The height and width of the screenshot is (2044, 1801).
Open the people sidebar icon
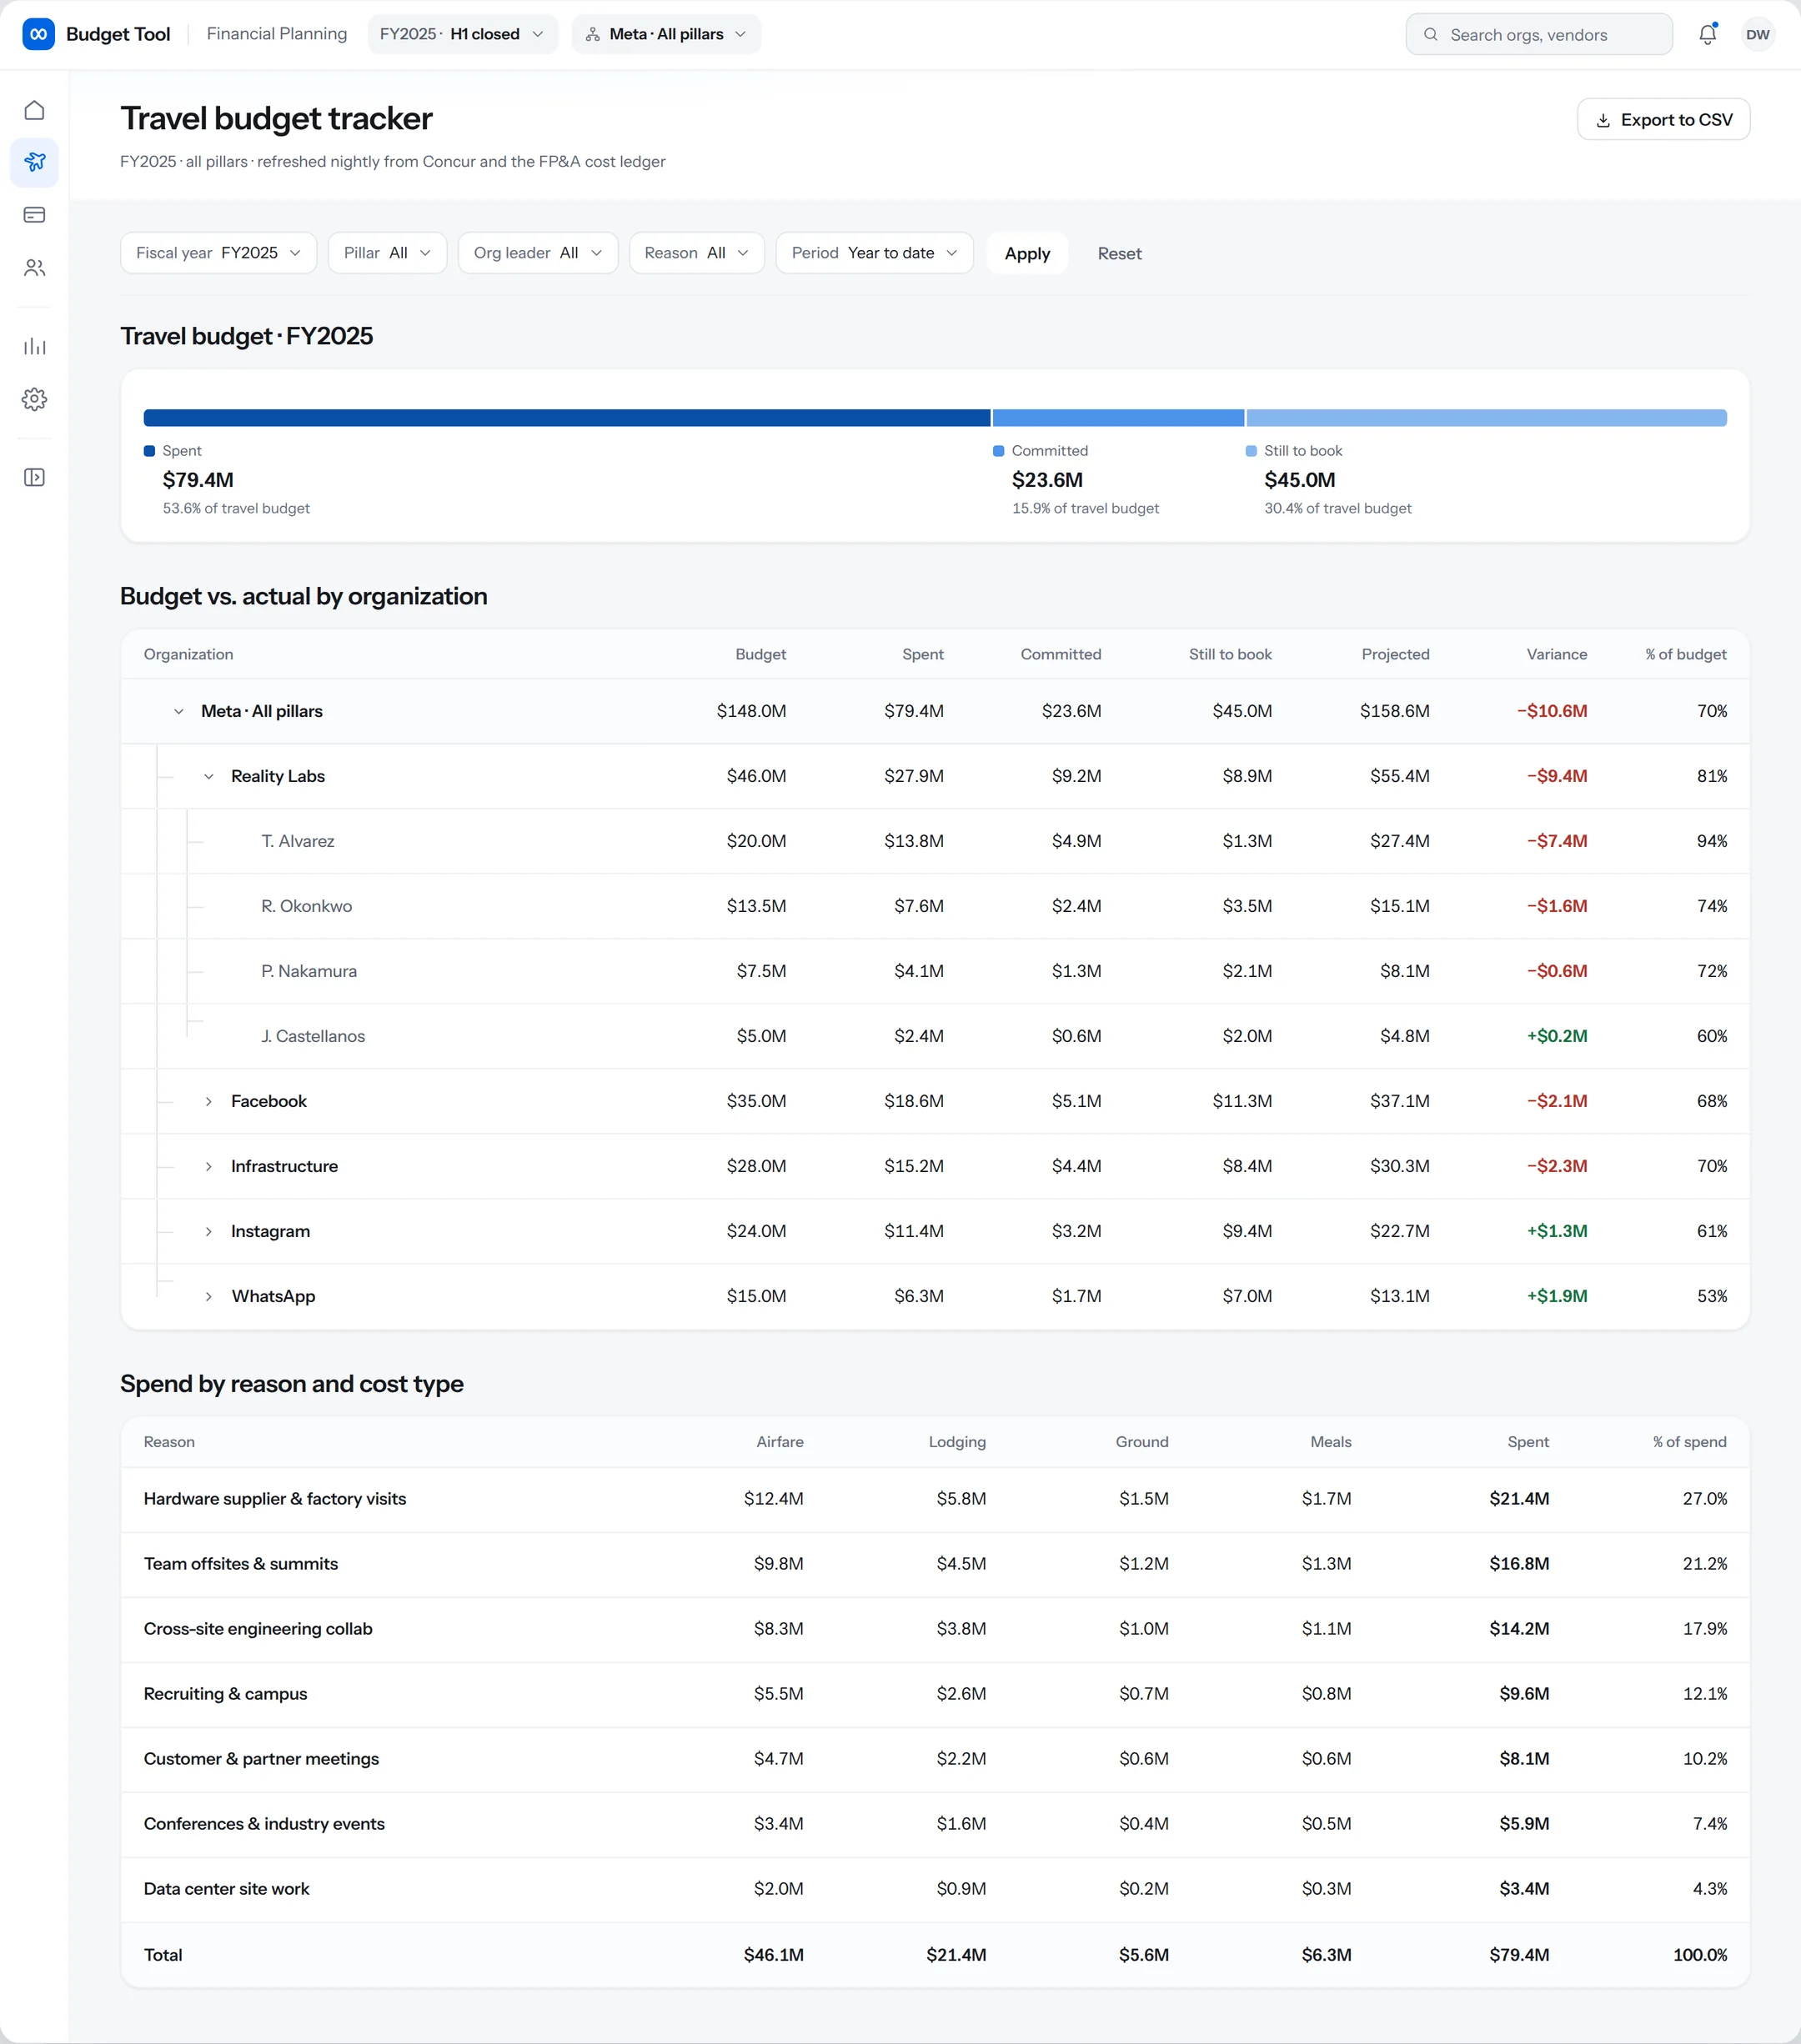[34, 268]
